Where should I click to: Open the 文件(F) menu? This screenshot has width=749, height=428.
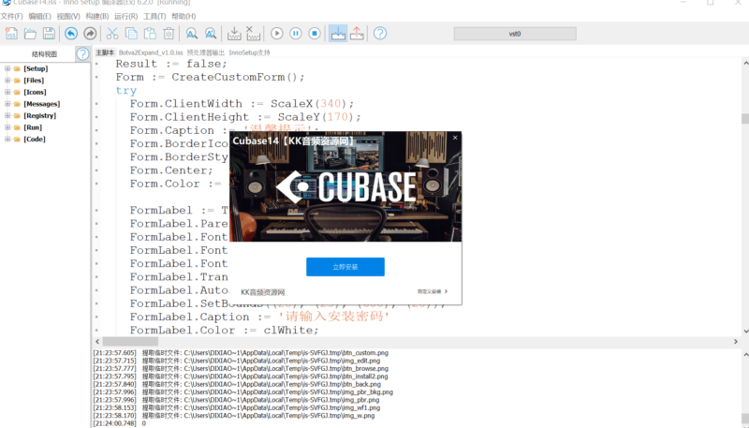click(11, 16)
